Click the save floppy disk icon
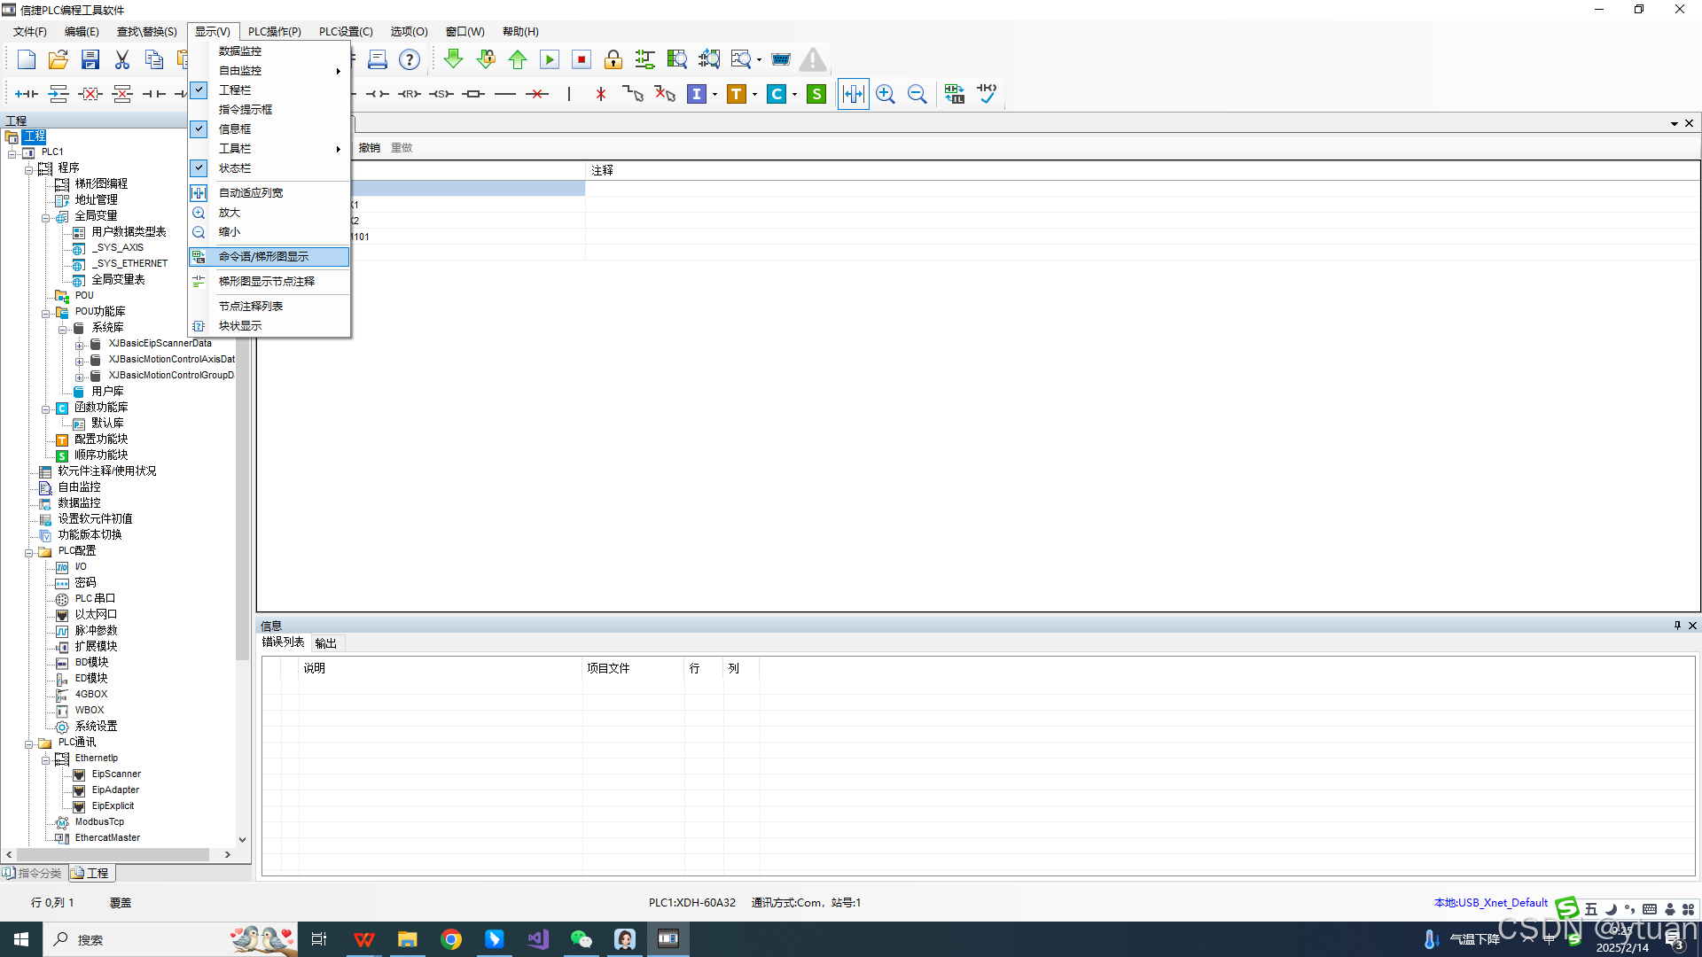The width and height of the screenshot is (1702, 957). tap(90, 59)
